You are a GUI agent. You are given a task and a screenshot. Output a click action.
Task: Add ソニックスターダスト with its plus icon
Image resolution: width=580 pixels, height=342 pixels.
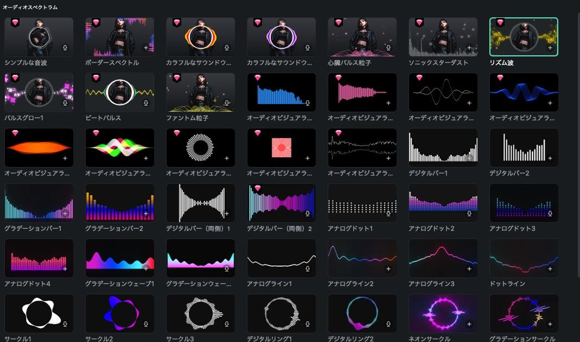469,48
